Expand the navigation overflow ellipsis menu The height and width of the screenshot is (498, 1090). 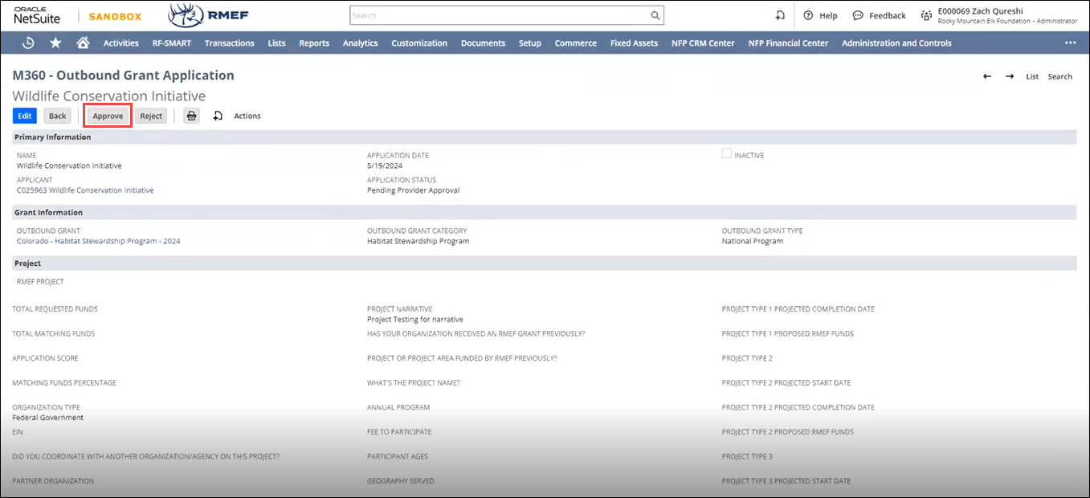click(x=1070, y=43)
